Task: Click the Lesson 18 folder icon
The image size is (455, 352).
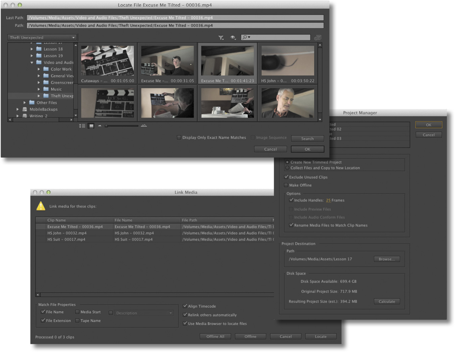Action: coord(39,49)
